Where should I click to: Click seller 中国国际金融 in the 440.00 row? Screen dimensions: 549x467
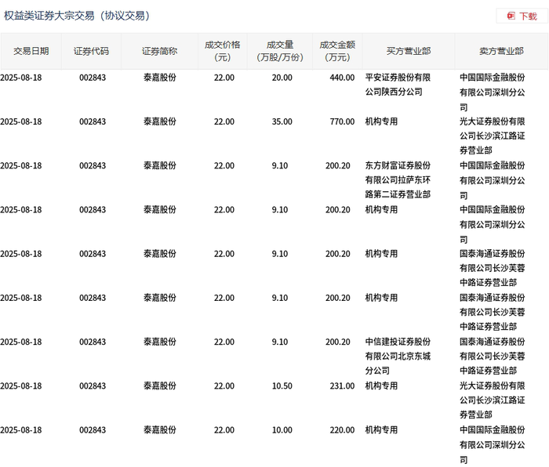coord(493,92)
